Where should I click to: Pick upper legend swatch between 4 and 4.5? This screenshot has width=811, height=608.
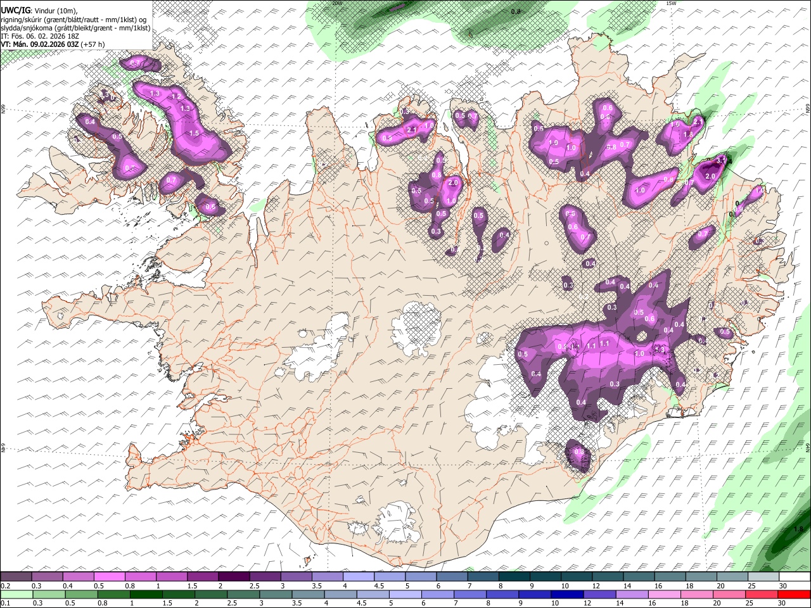[358, 576]
